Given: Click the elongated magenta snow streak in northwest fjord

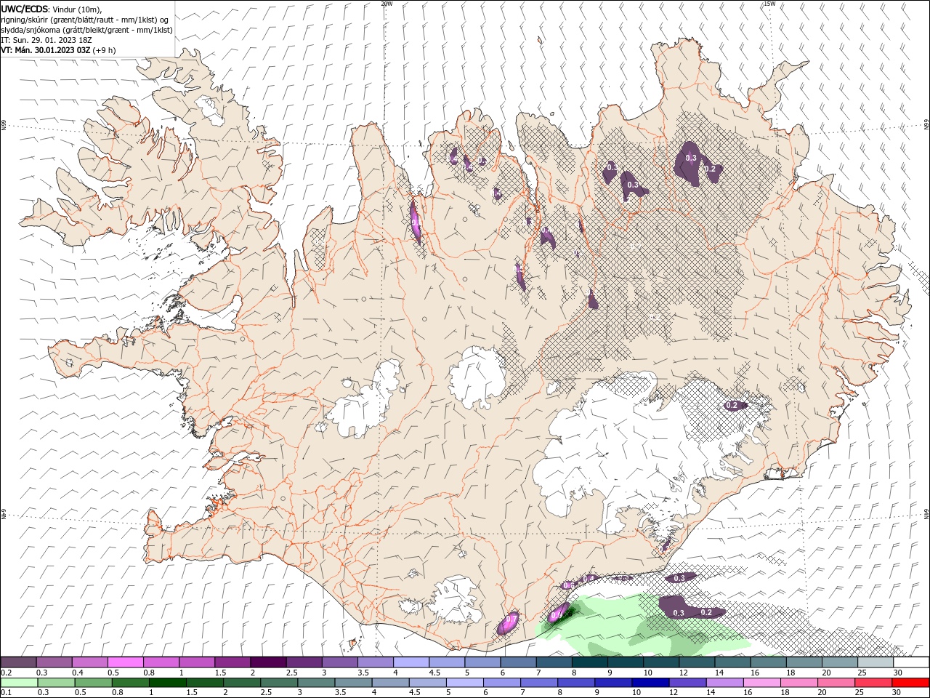Looking at the screenshot, I should (415, 221).
